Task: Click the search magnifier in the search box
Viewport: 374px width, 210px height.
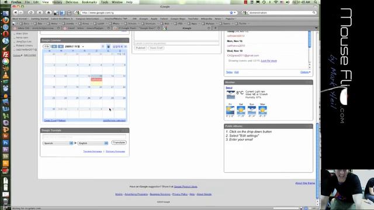Action: click(x=314, y=13)
